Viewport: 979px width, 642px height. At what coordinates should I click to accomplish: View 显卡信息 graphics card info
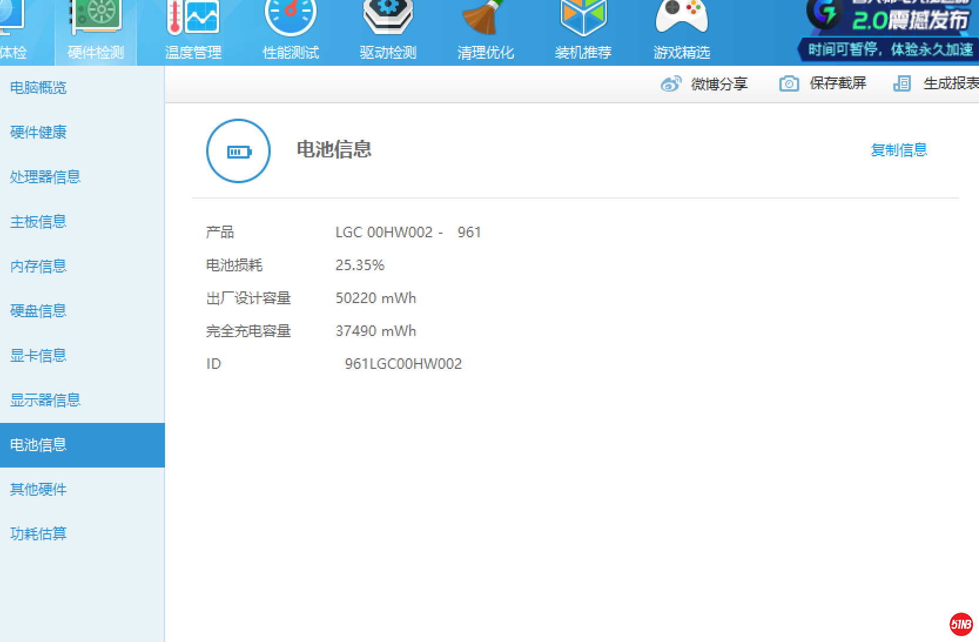(x=82, y=355)
